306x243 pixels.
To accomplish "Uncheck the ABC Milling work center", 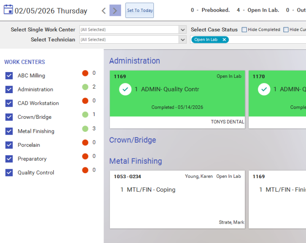I will coord(9,76).
